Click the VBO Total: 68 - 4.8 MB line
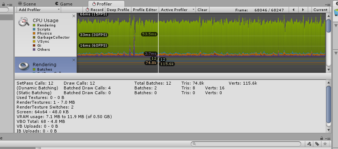The height and width of the screenshot is (149, 338). click(41, 122)
